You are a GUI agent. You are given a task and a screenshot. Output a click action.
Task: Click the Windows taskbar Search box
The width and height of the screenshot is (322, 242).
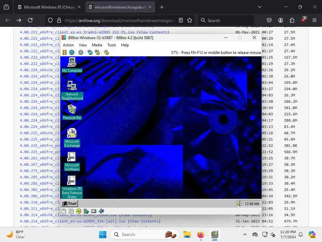pyautogui.click(x=145, y=234)
